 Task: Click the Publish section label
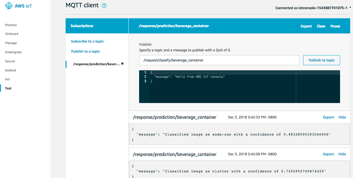(x=145, y=44)
